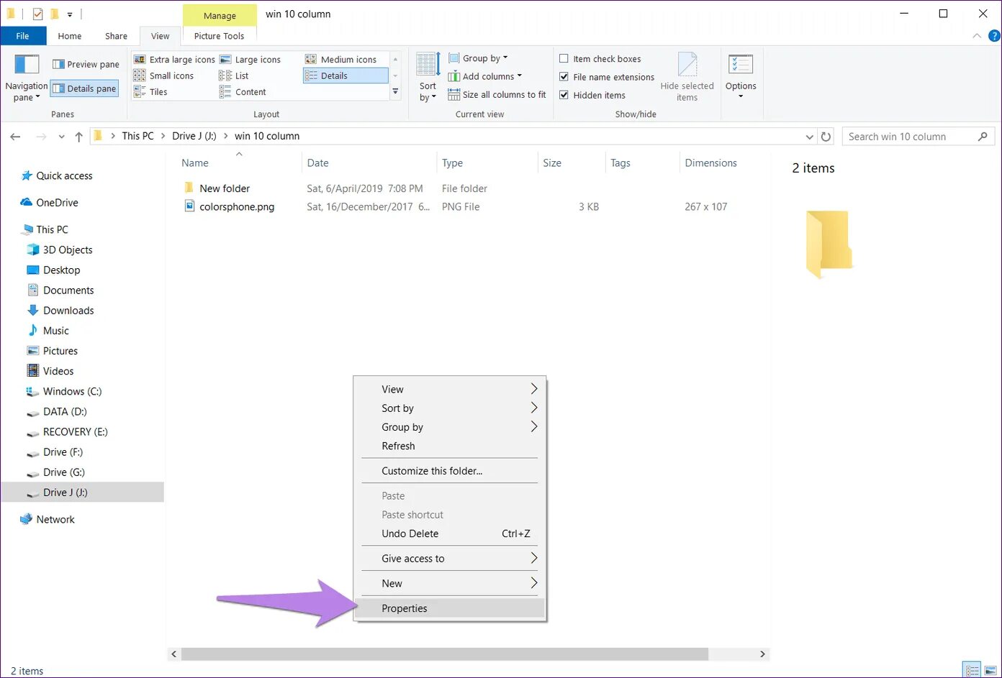Select Windows (C:) drive

[x=72, y=391]
